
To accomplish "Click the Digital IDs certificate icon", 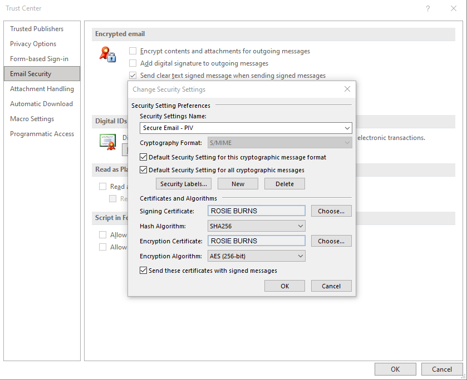I will point(107,141).
